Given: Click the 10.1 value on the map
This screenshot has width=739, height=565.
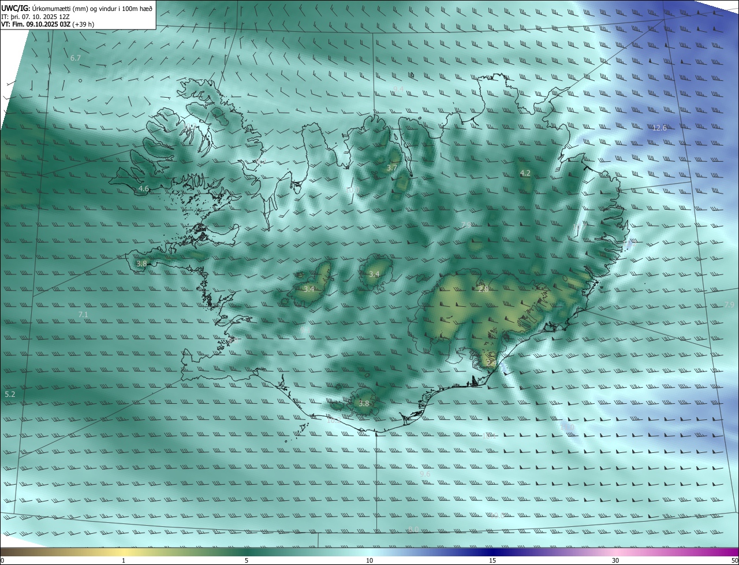Looking at the screenshot, I should (489, 436).
